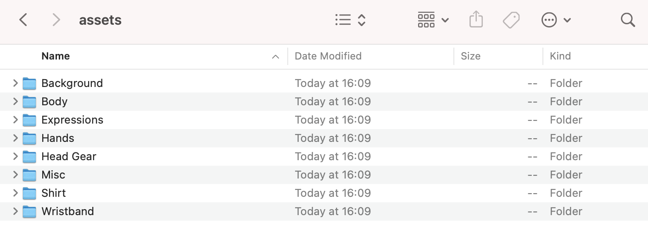This screenshot has width=648, height=238.
Task: Click the search magnifier icon
Action: (627, 20)
